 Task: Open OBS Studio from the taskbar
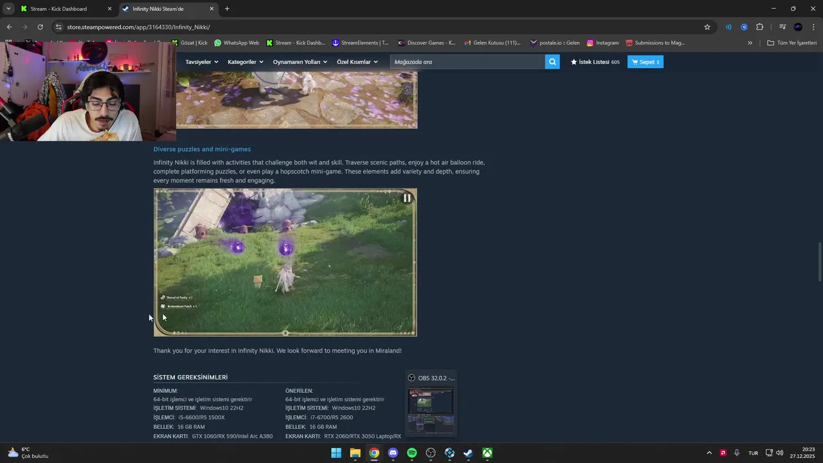pyautogui.click(x=431, y=453)
